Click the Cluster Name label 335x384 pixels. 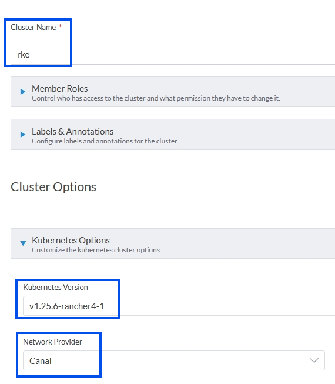33,27
